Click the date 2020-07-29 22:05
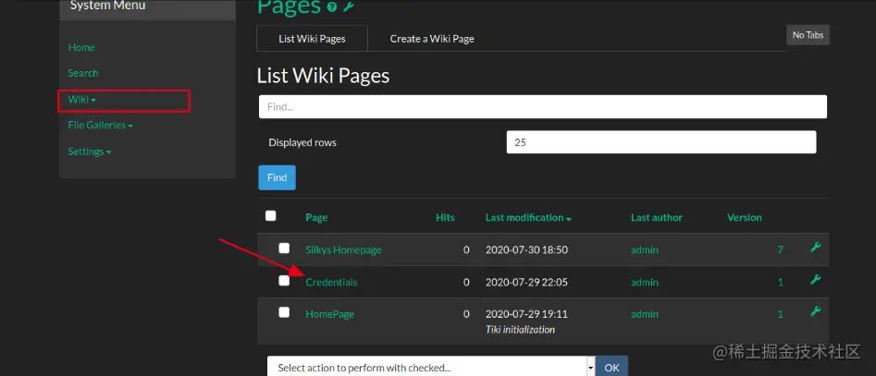 [x=527, y=282]
